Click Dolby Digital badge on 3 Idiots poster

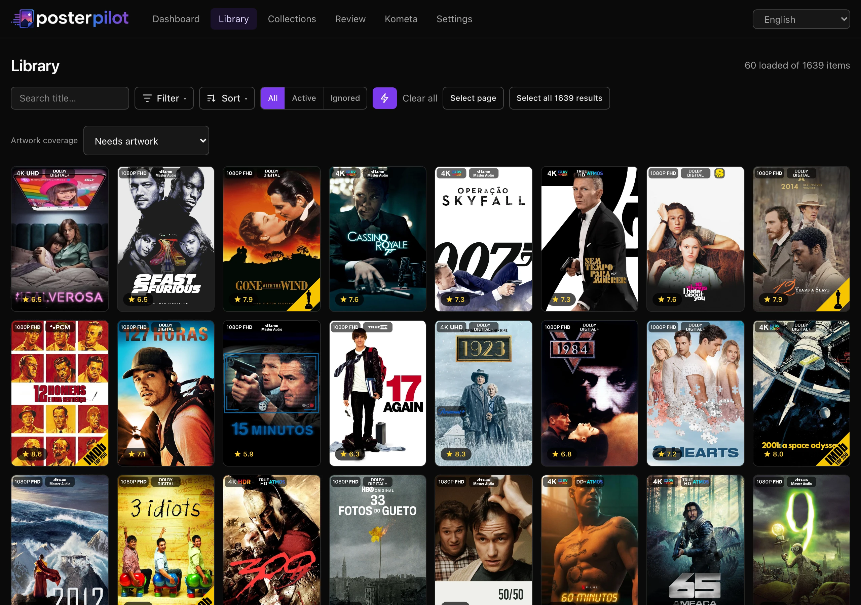(x=166, y=482)
